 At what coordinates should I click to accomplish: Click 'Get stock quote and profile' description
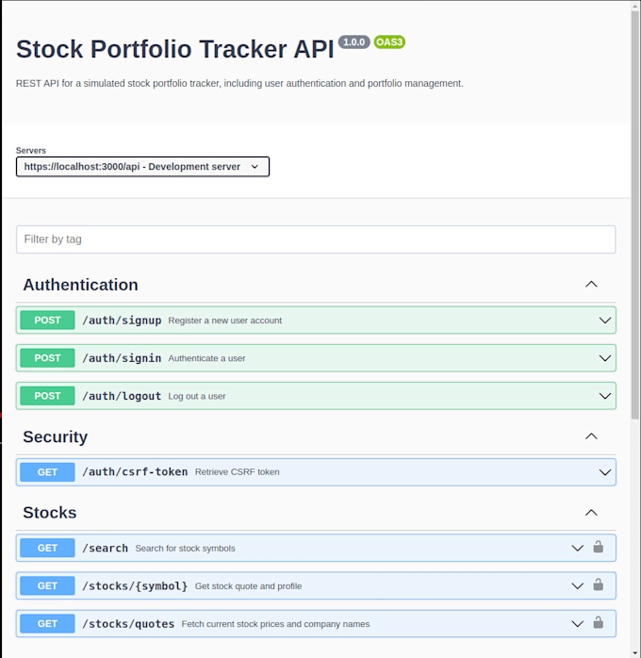[x=248, y=586]
